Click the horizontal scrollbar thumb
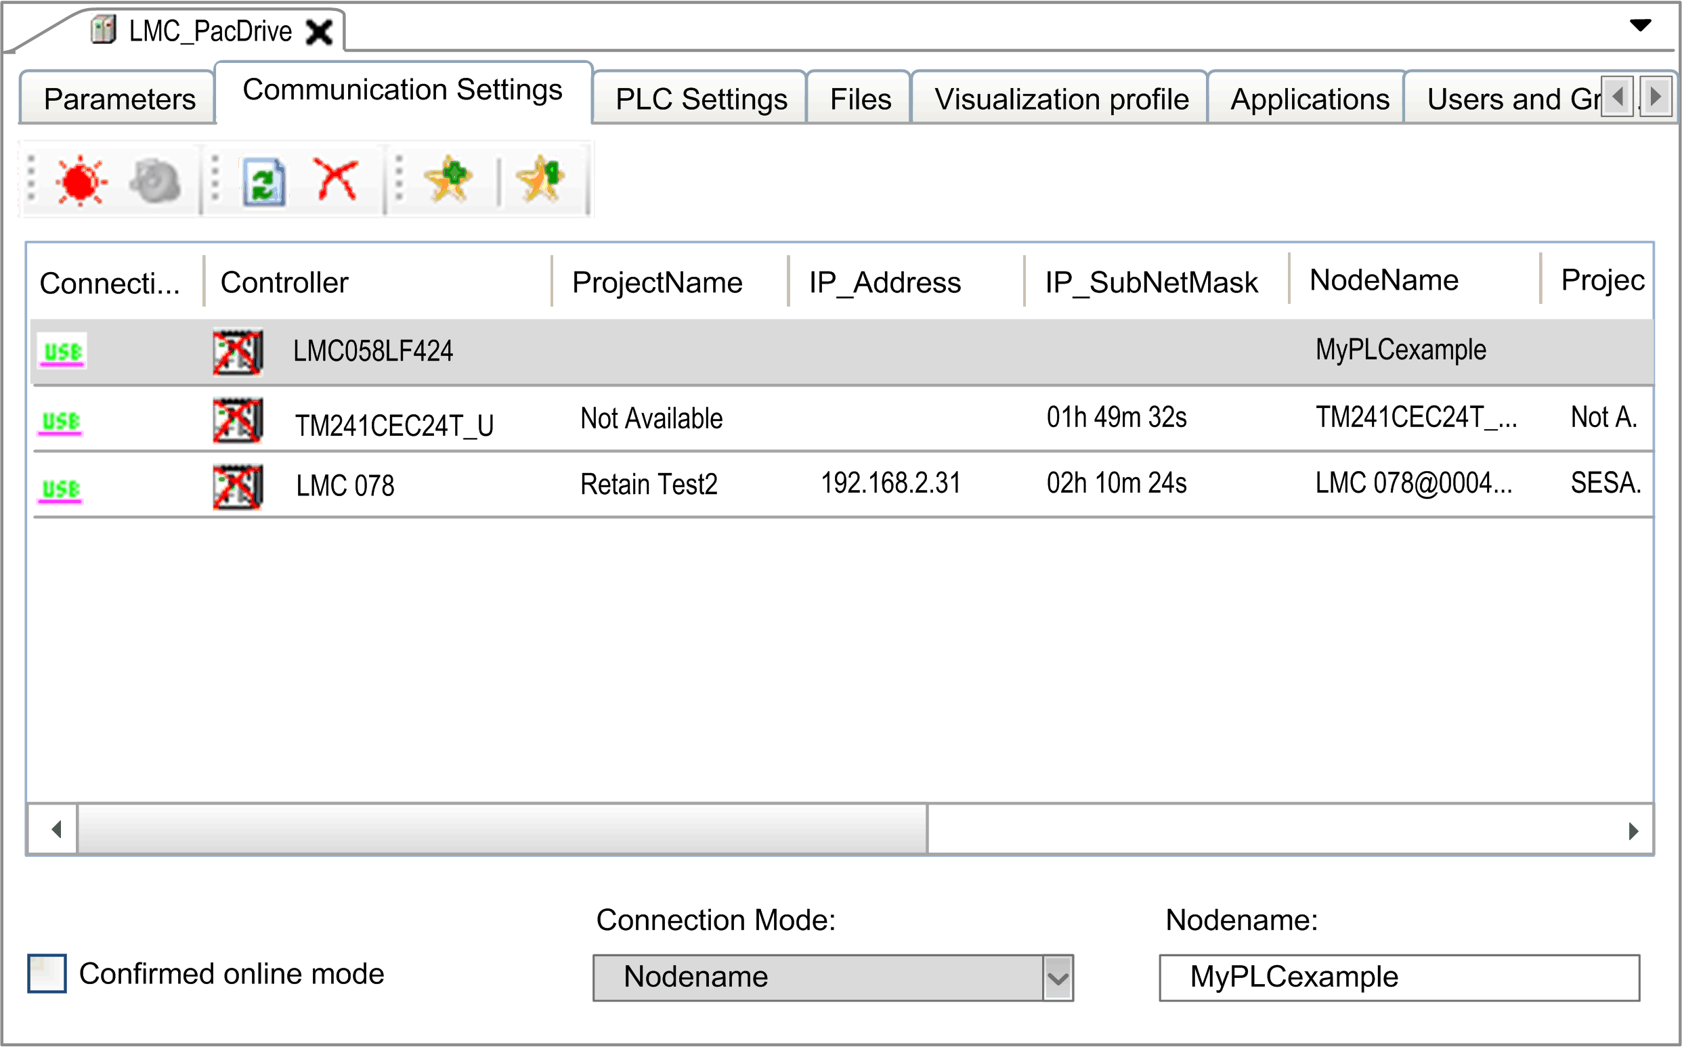The height and width of the screenshot is (1047, 1682). [x=502, y=829]
